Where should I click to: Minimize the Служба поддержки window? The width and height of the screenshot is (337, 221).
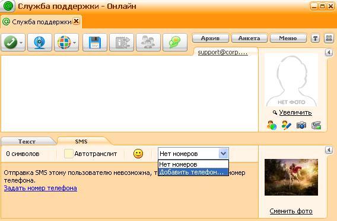[x=314, y=6]
